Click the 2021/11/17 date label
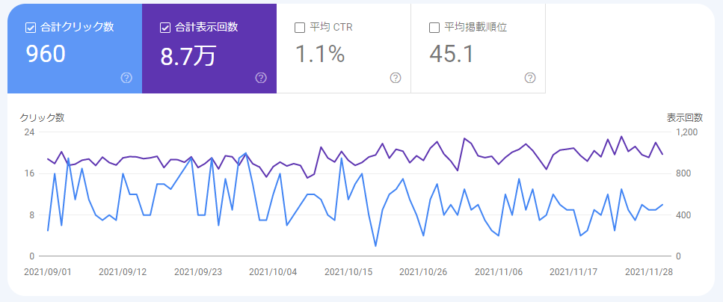The height and width of the screenshot is (302, 723). pos(573,271)
